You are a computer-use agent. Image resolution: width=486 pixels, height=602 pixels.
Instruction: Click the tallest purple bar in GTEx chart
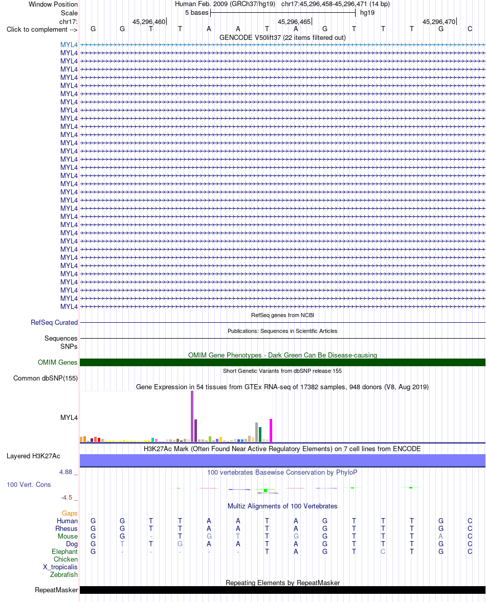[192, 416]
